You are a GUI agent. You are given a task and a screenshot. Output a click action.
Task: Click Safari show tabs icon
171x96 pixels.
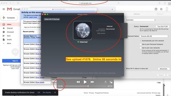point(165,3)
